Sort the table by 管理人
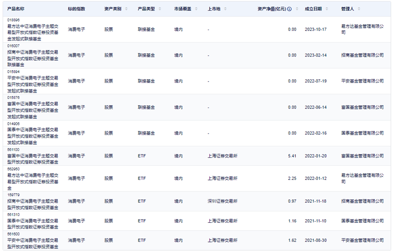 pos(359,9)
